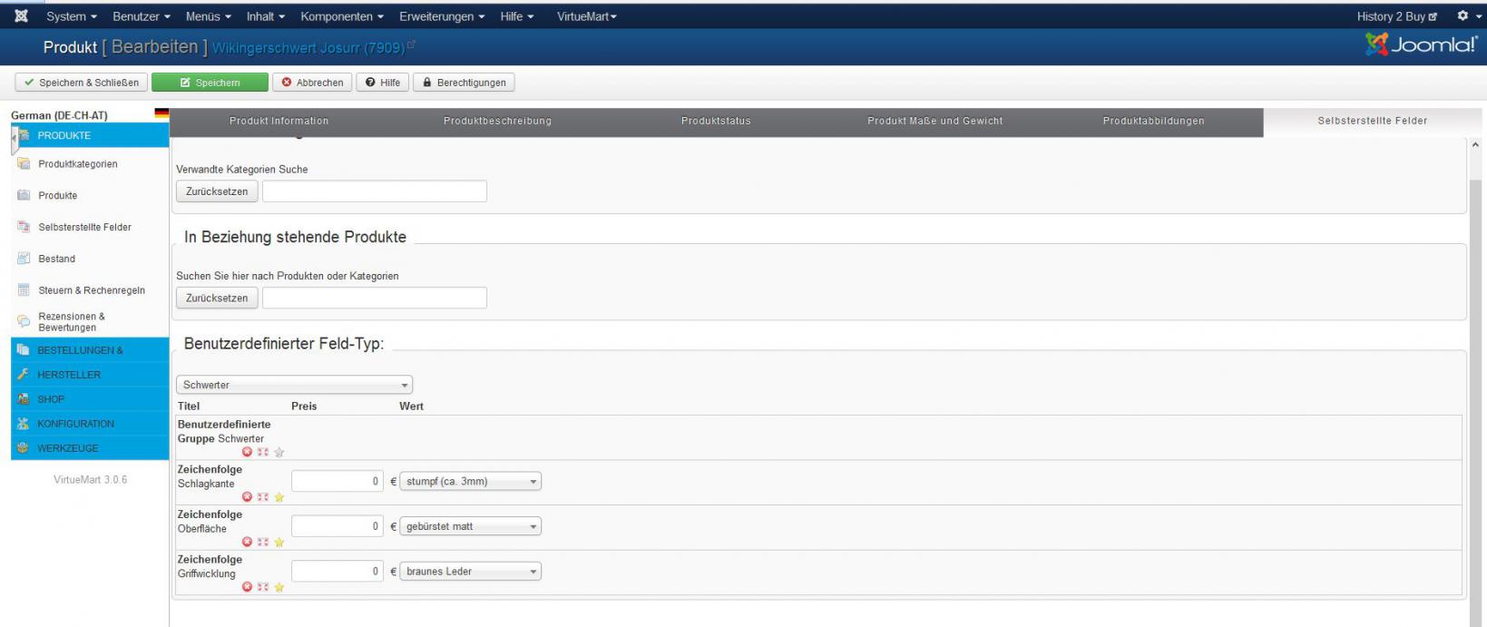Click the red delete icon for Griffwicklung
This screenshot has height=627, width=1487.
click(247, 587)
